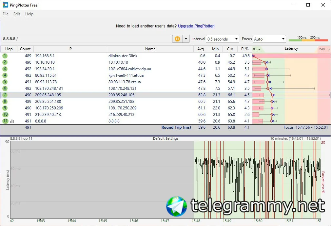
Task: Click the hop 4 green circle icon
Action: [5, 75]
